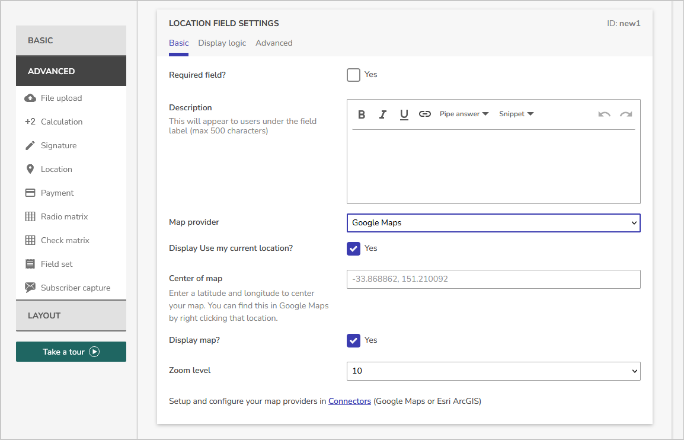Click the undo arrow in the editor
This screenshot has height=440, width=684.
(x=604, y=114)
